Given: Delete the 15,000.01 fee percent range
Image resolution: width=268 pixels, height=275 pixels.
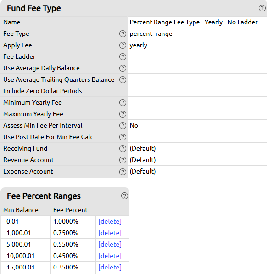Looking at the screenshot, I should [110, 268].
